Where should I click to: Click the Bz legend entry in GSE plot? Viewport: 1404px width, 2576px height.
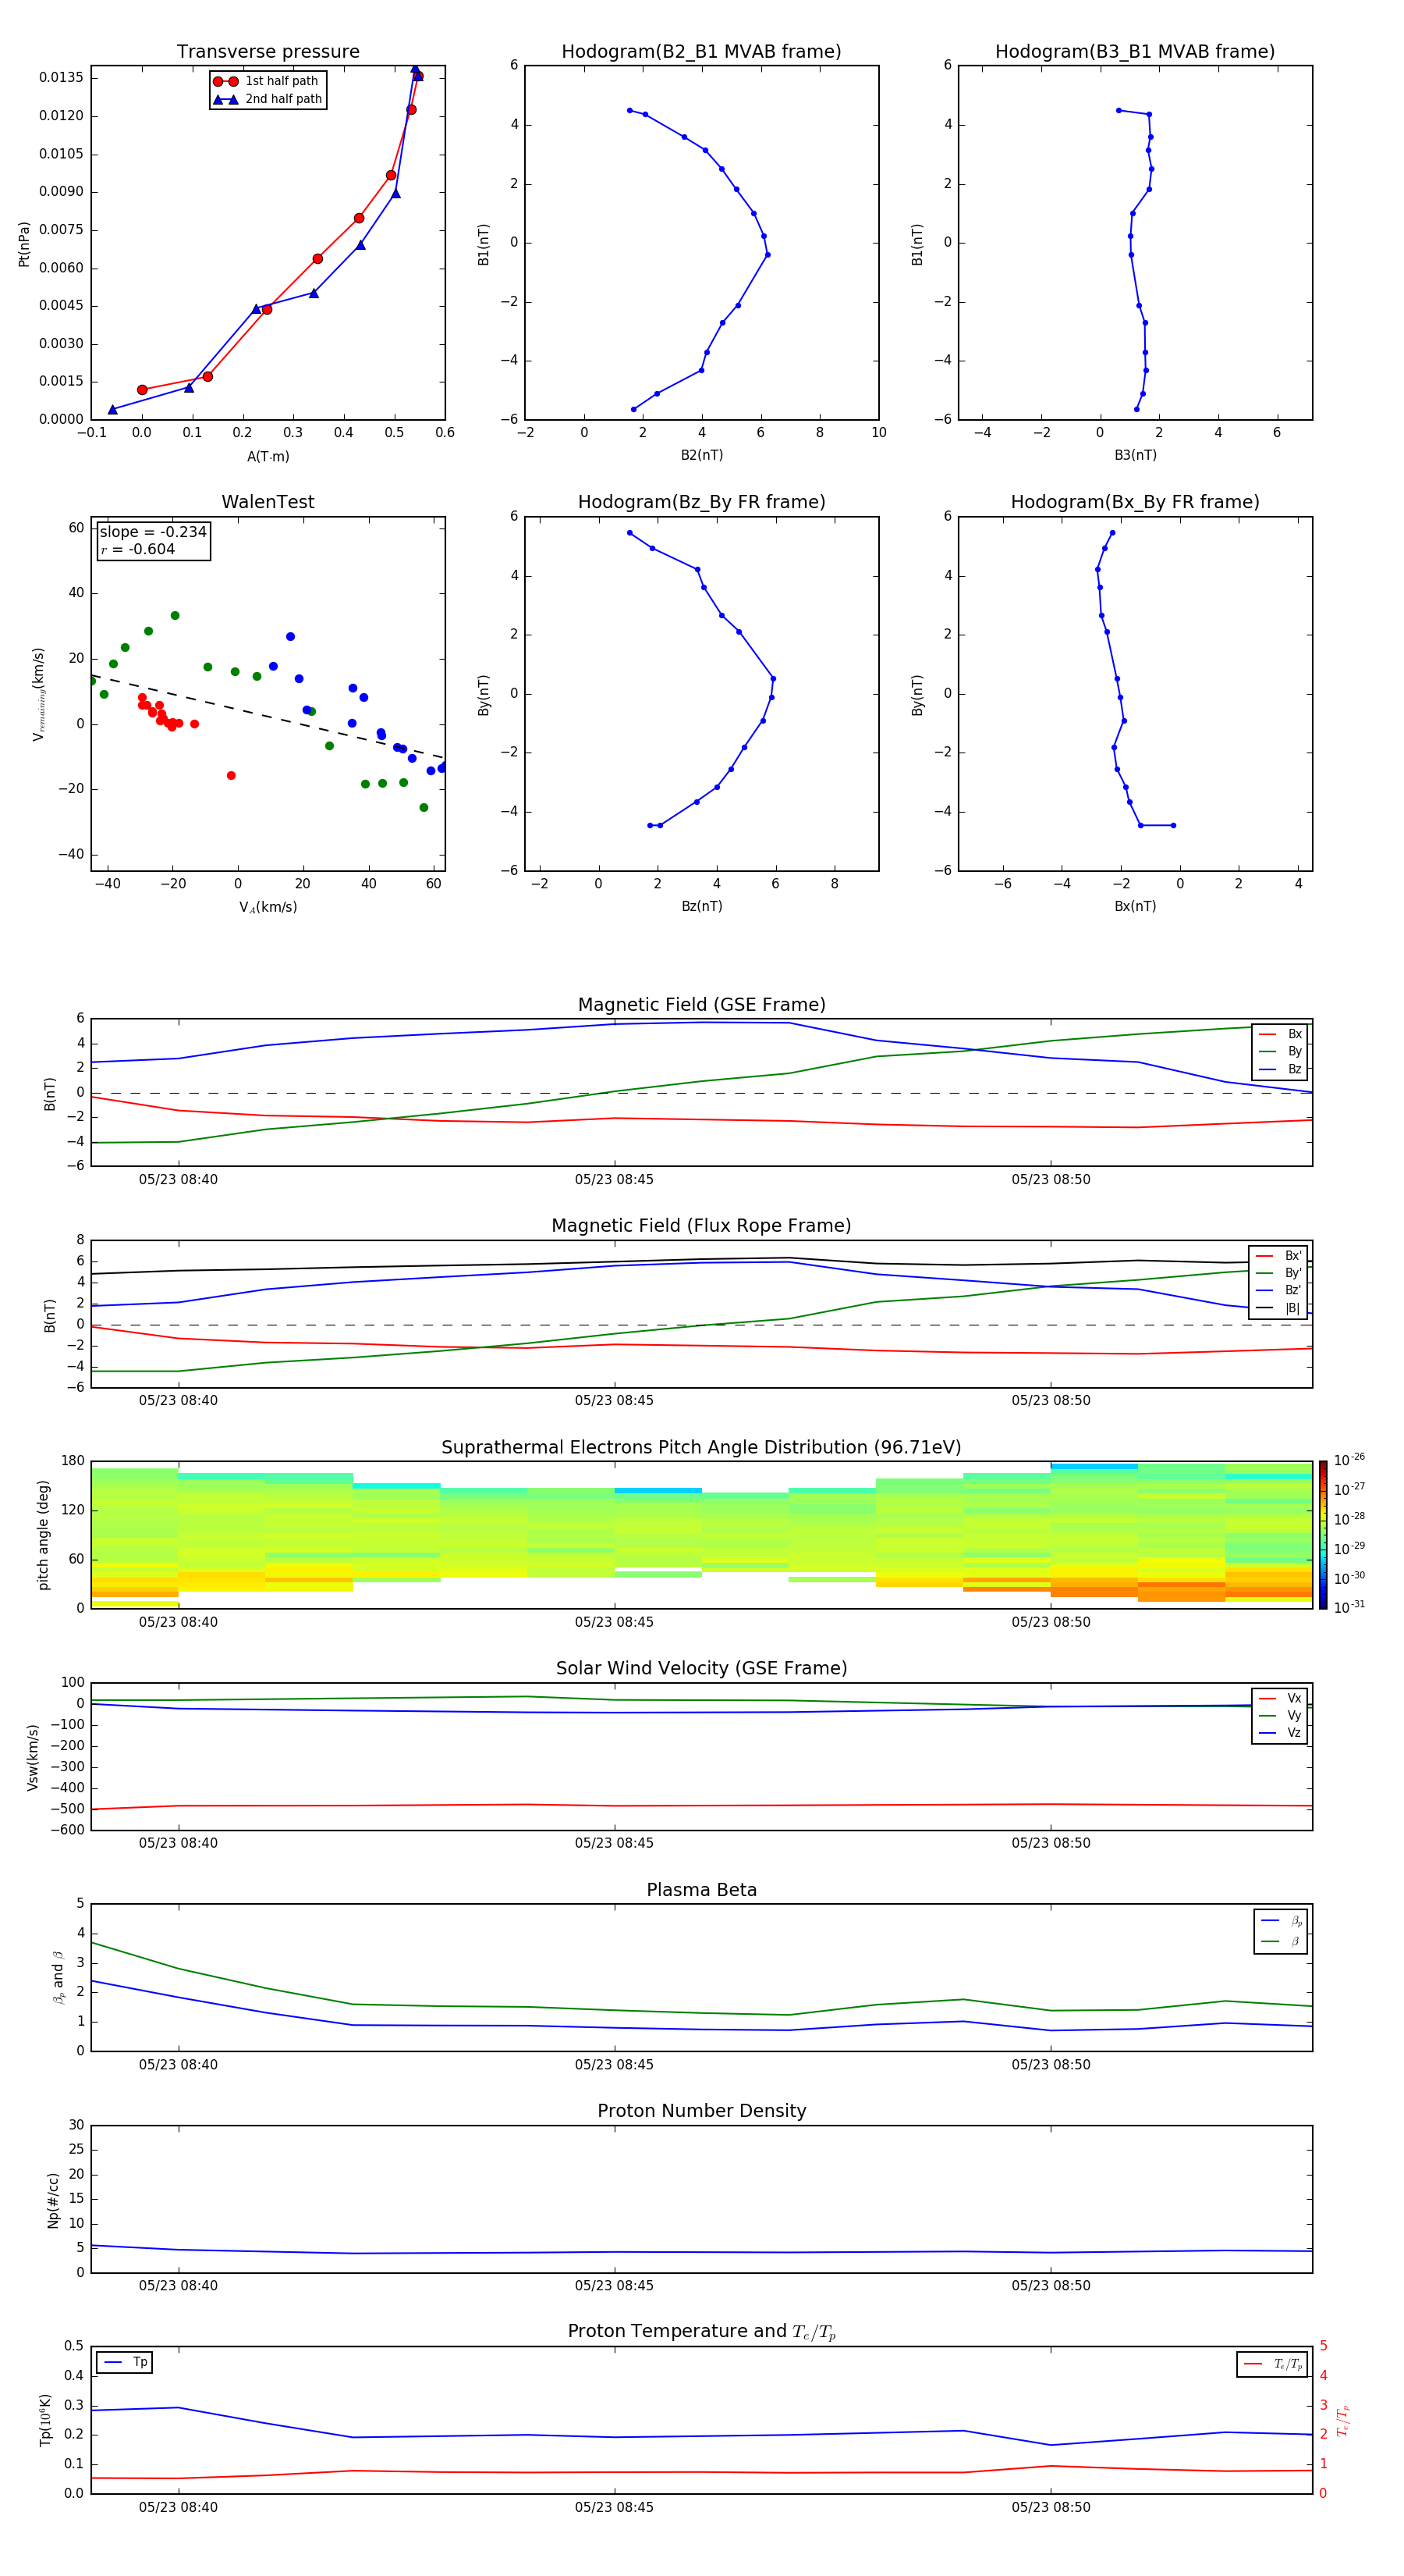point(1280,1069)
